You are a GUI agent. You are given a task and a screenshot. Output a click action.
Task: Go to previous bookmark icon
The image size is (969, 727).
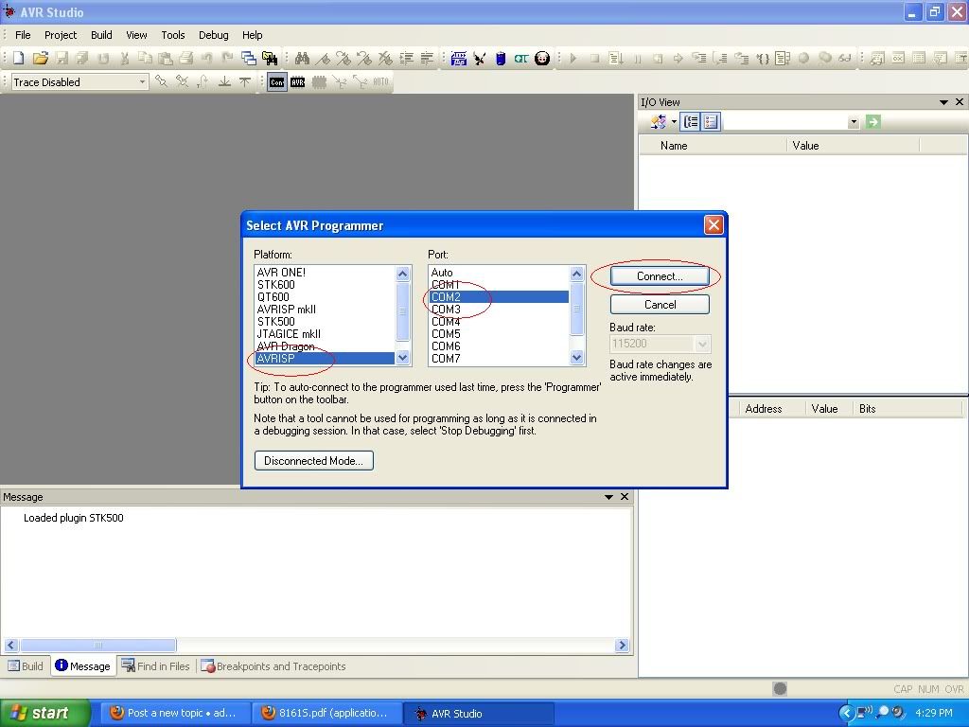click(x=364, y=58)
